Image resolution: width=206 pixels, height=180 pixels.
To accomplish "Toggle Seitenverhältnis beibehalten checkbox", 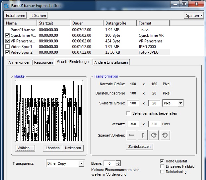I will (128, 113).
